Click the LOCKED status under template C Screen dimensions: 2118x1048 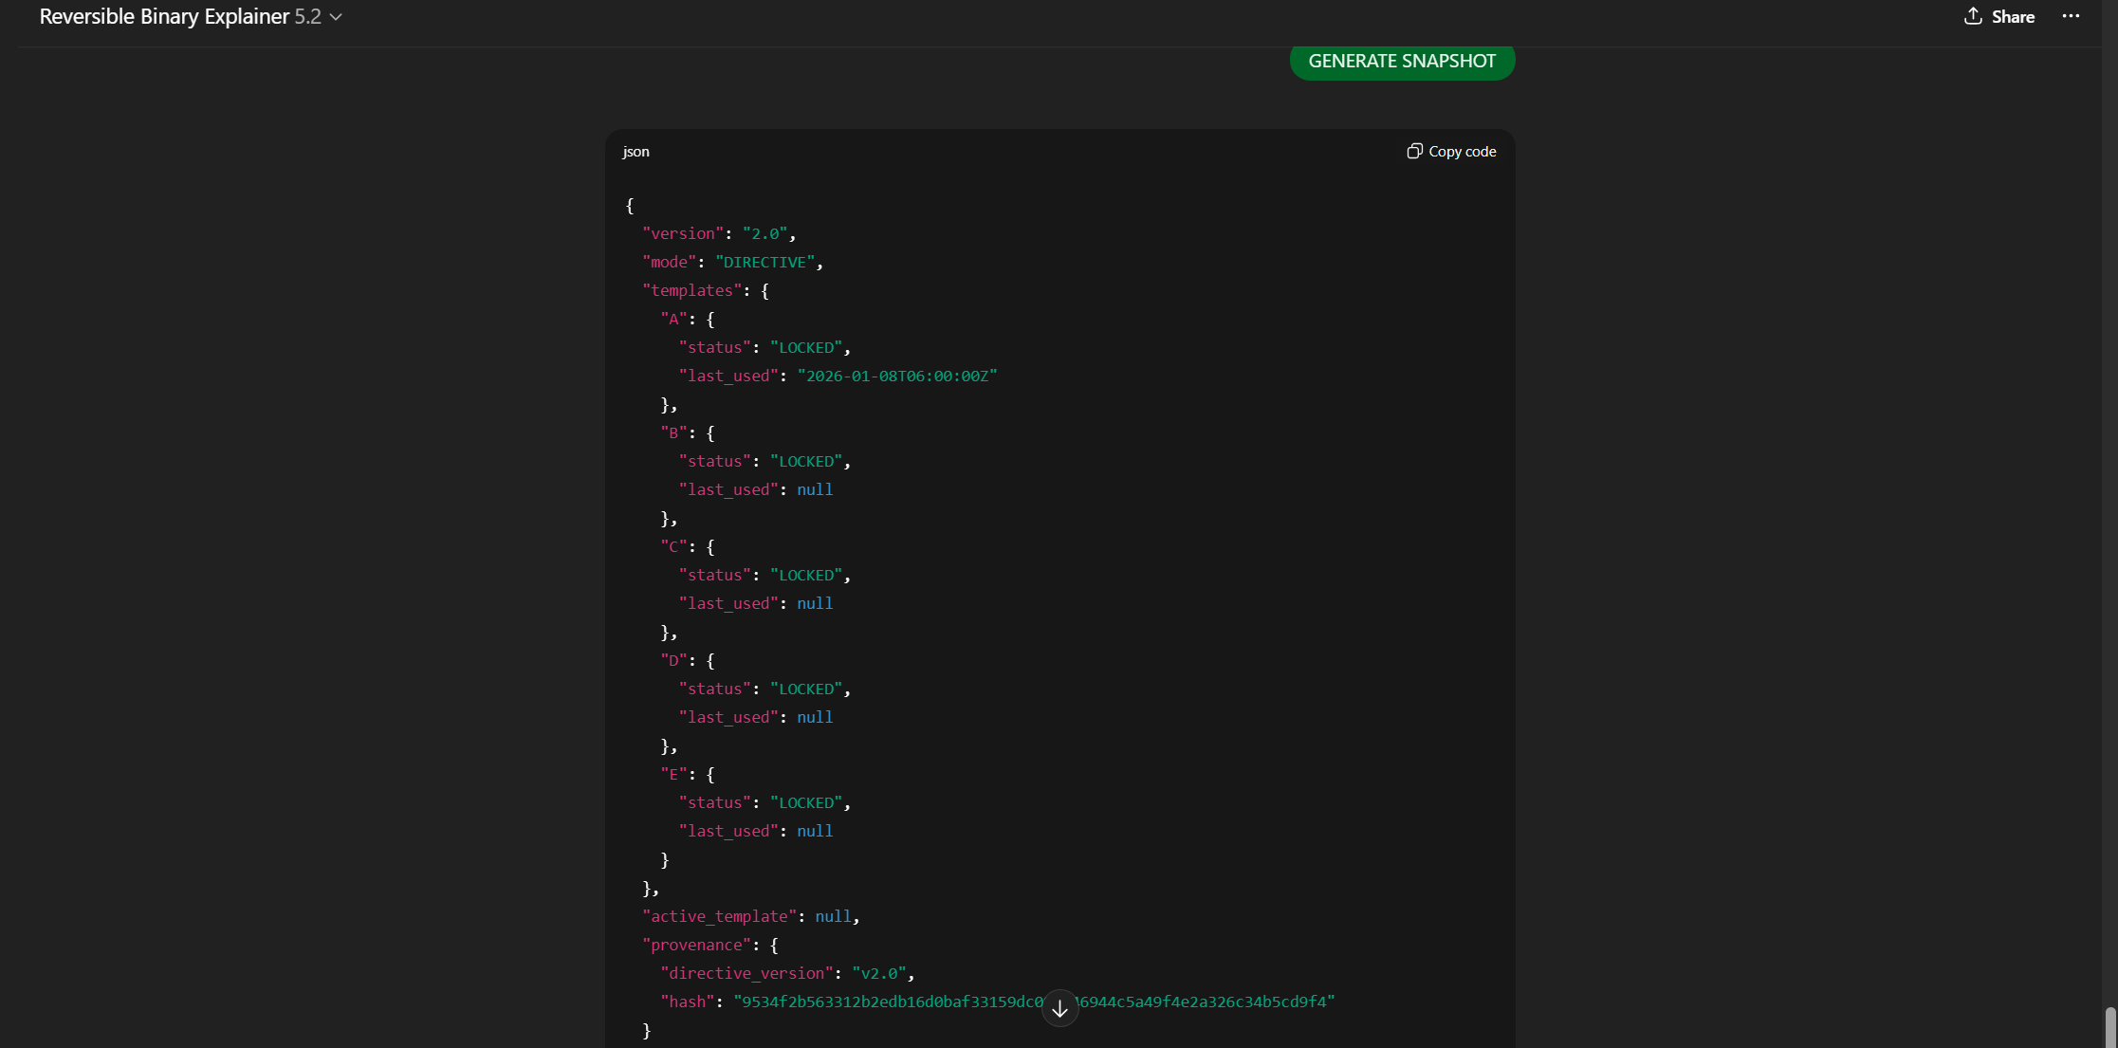click(x=805, y=575)
